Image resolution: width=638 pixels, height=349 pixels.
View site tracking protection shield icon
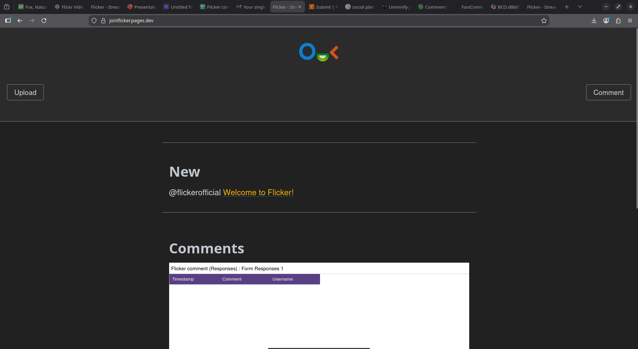[94, 21]
